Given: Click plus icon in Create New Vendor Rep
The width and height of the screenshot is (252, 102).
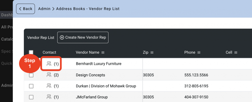Looking at the screenshot, I should click(x=62, y=37).
